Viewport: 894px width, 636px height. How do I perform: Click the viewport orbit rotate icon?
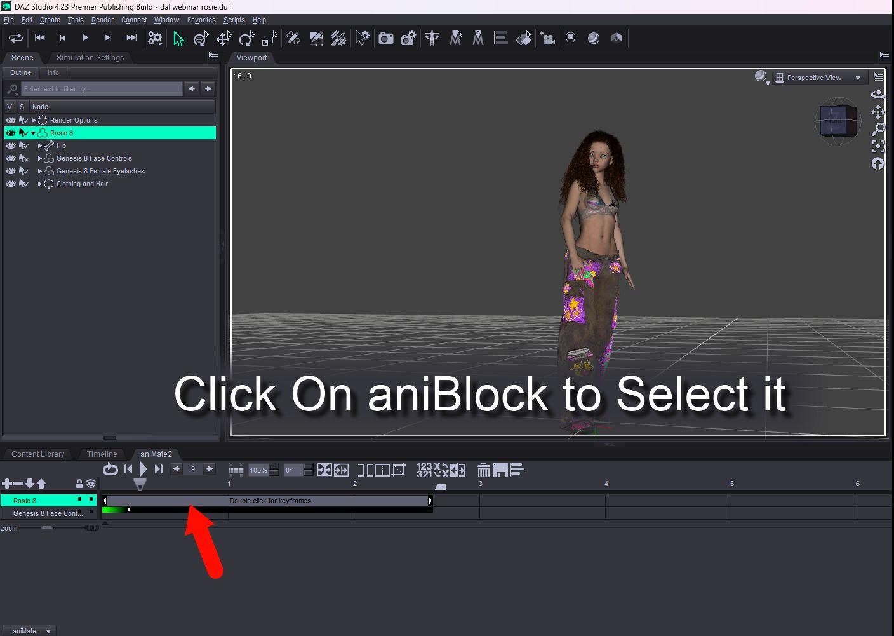coord(878,95)
